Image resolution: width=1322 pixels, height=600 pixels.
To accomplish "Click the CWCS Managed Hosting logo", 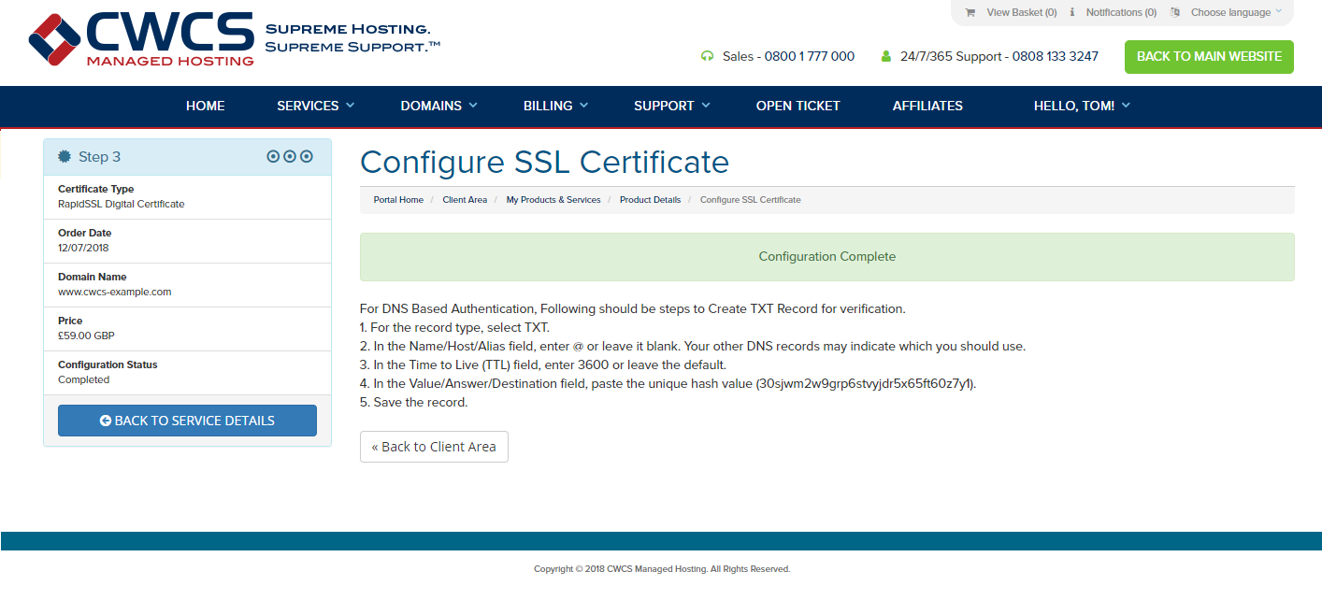I will tap(141, 38).
